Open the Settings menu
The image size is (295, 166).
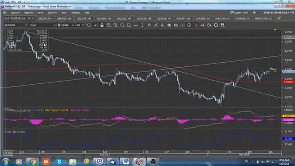coord(76,12)
